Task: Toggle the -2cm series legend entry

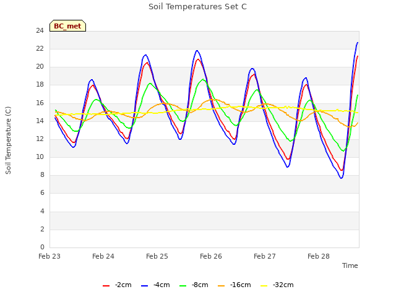Action: point(117,285)
